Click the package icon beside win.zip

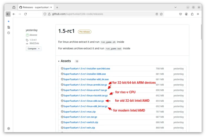62,128
